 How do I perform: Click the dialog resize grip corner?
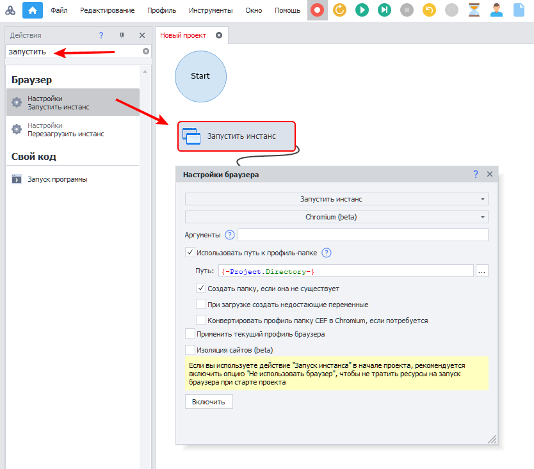[492, 440]
